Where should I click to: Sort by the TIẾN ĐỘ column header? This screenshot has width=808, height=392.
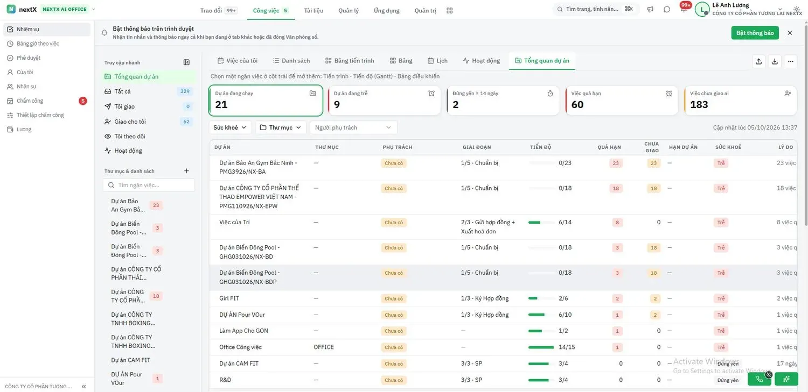click(541, 147)
